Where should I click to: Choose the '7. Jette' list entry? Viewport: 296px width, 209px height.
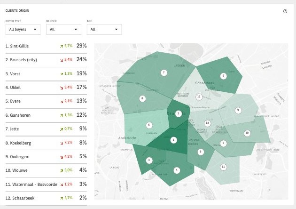[12, 129]
